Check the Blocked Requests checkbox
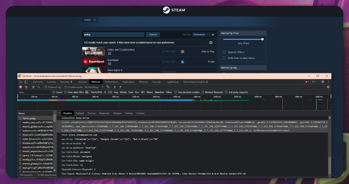 click(203, 92)
